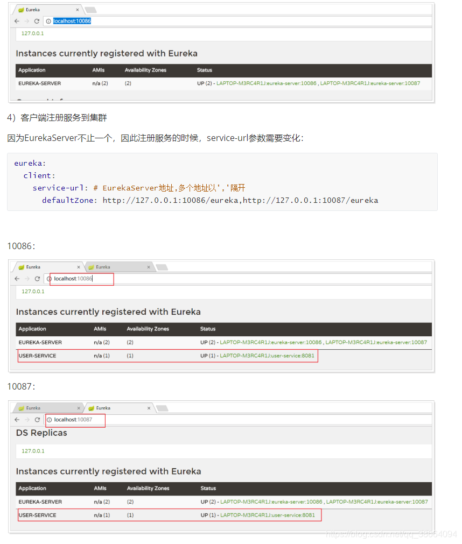
Task: Click Status column header in localhost:10087 table
Action: (208, 489)
